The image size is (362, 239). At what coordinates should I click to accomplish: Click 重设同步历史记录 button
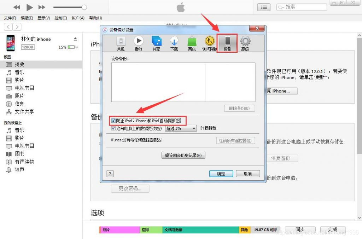(183, 155)
